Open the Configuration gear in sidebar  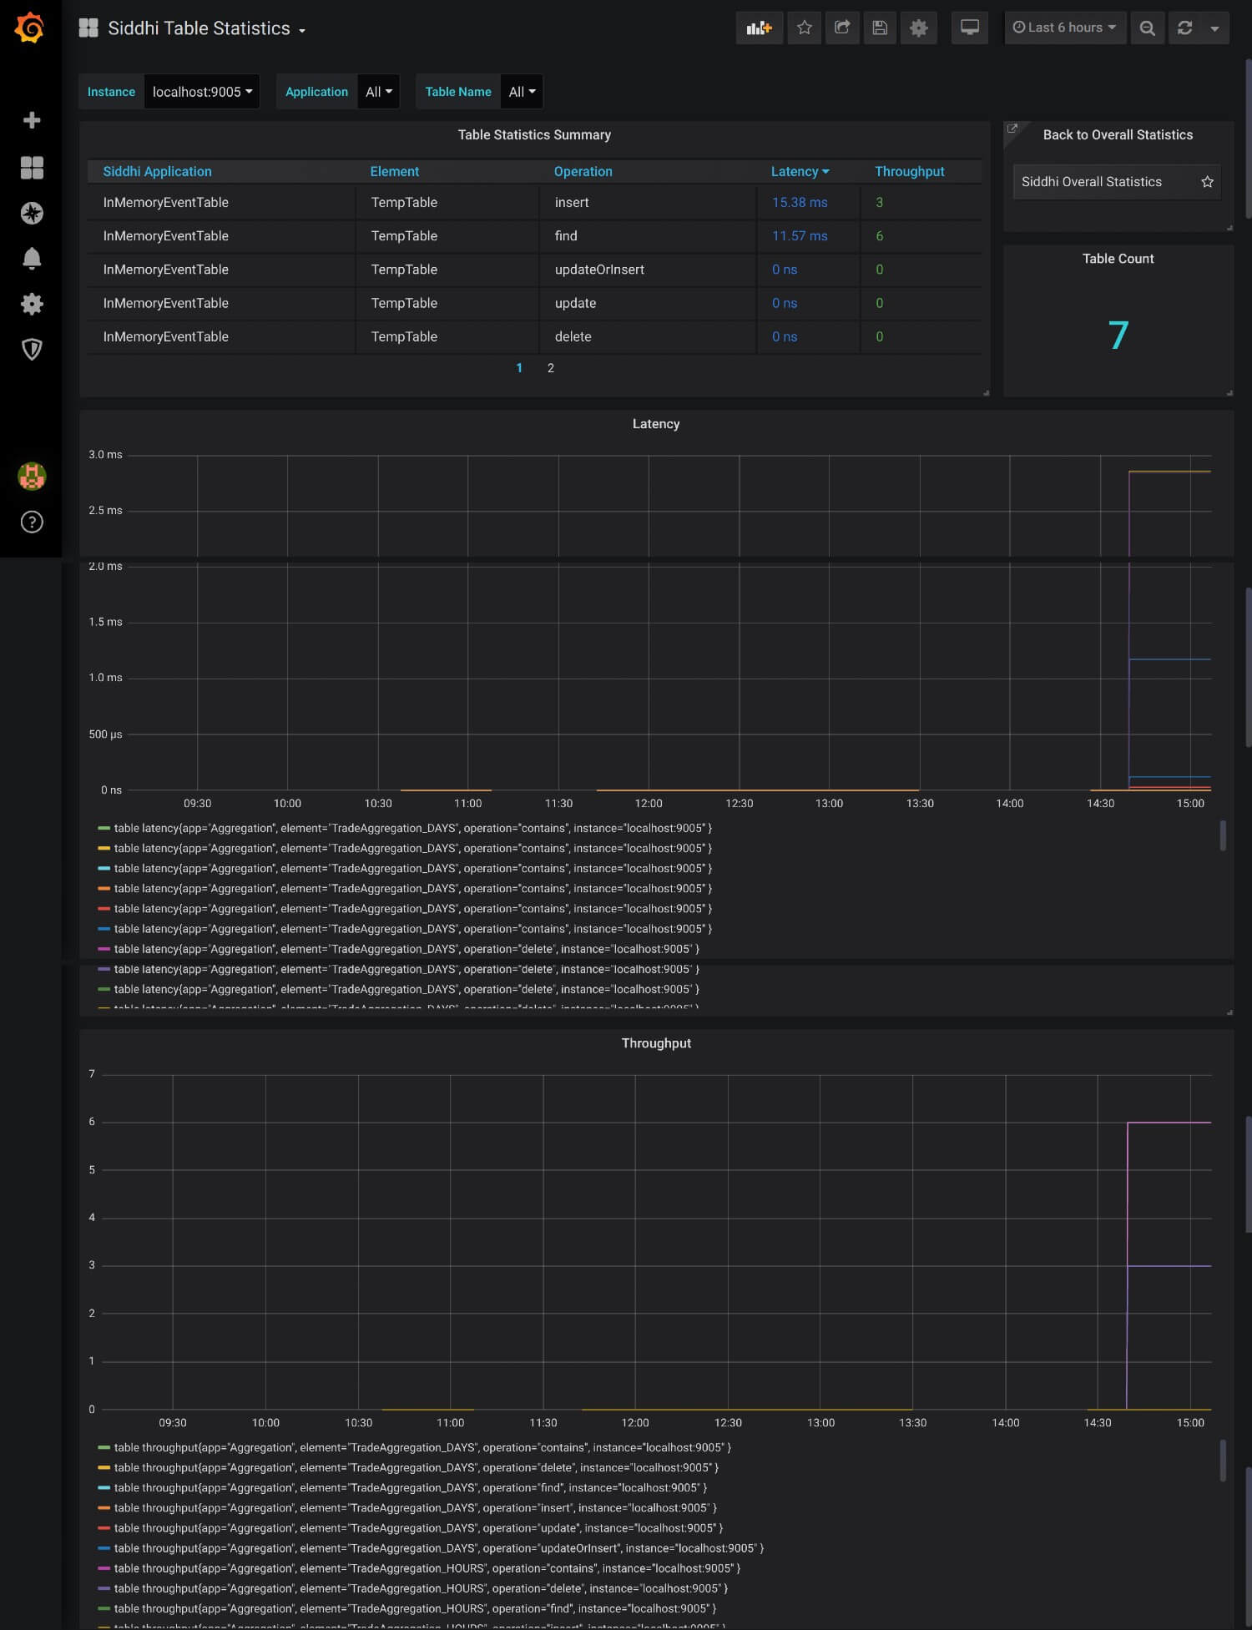coord(32,304)
